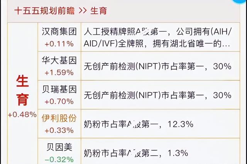Click the +0.33% change value

point(59,130)
